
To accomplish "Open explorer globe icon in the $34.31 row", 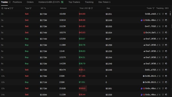I will (166, 57).
